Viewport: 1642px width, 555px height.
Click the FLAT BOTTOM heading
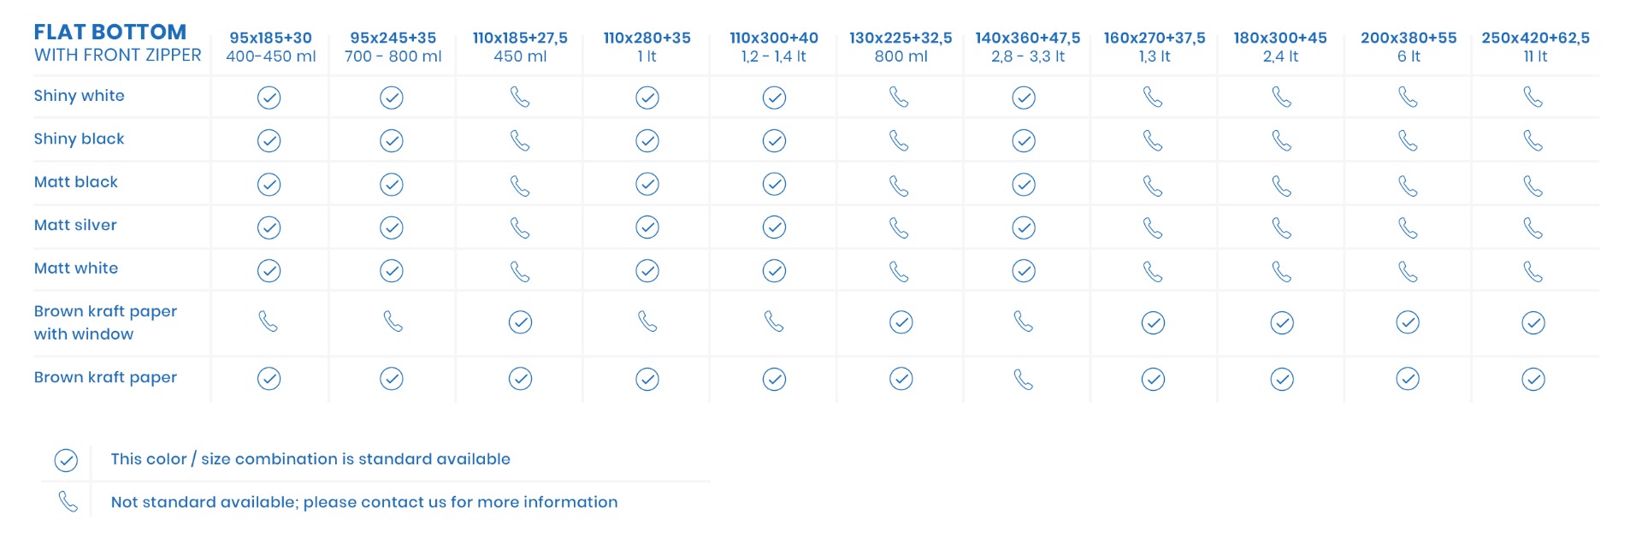(110, 32)
